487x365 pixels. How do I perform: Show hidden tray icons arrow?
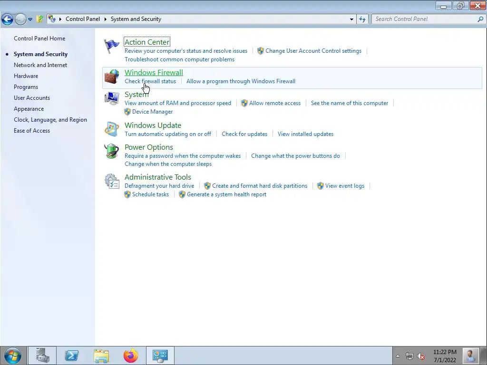coord(398,356)
